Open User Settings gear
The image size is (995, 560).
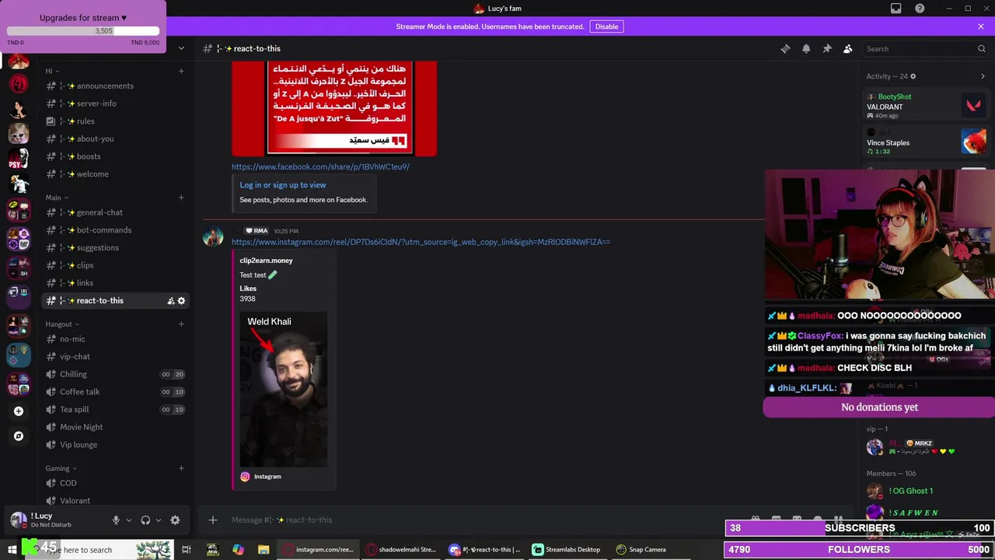pos(175,520)
